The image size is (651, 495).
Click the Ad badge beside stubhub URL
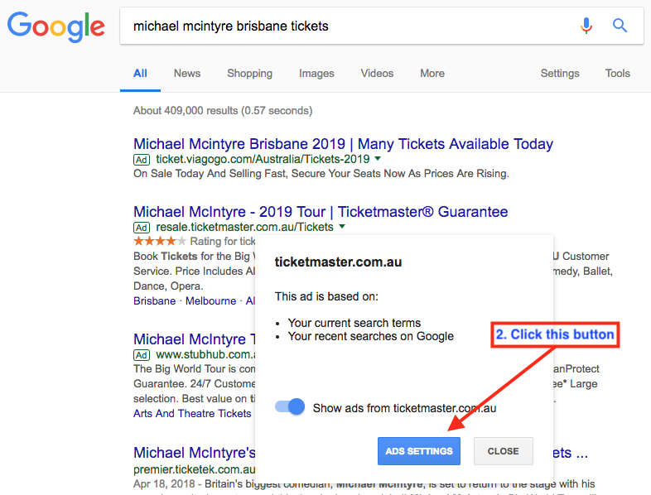142,355
